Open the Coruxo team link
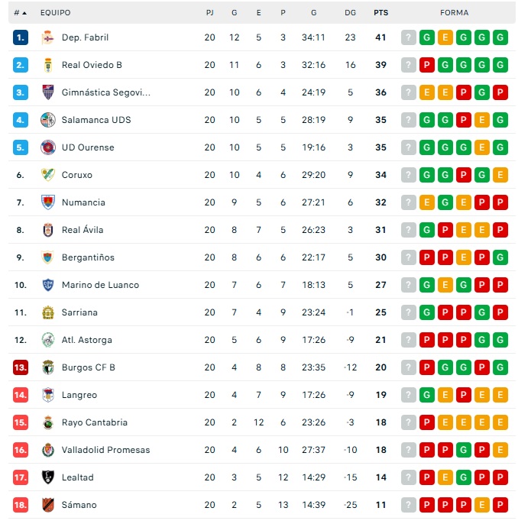The width and height of the screenshot is (518, 524). click(77, 175)
